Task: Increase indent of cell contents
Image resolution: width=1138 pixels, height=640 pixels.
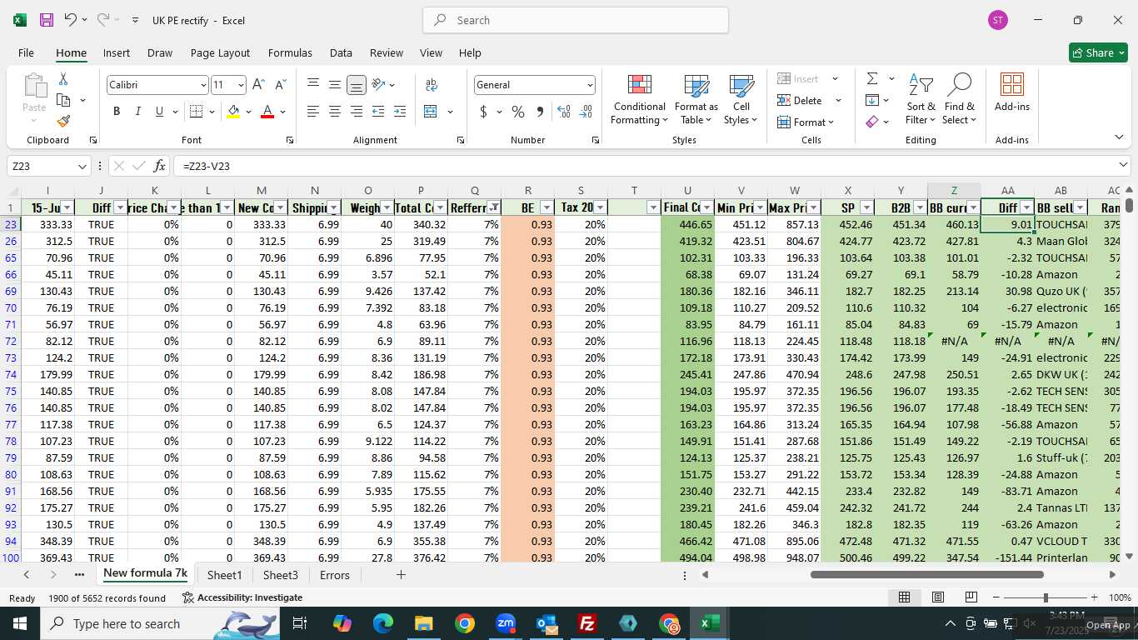Action: (400, 111)
